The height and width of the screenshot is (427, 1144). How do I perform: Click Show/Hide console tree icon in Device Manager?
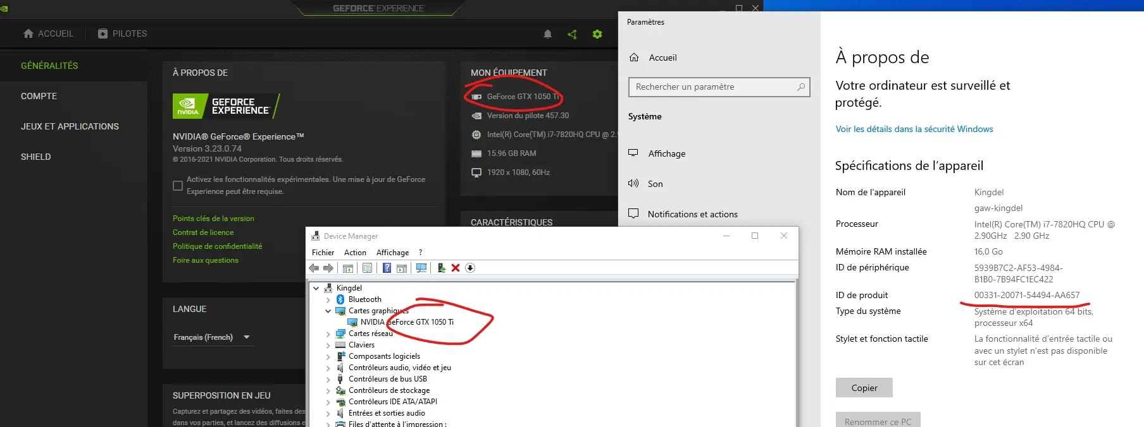348,268
